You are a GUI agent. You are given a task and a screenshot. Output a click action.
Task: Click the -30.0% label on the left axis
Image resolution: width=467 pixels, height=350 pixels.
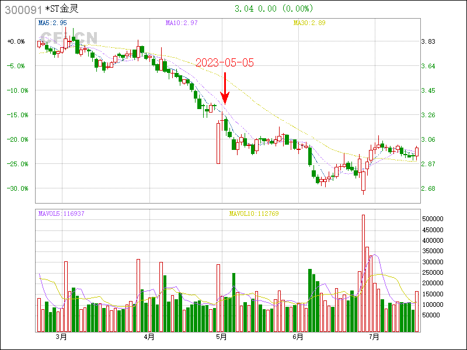16,188
